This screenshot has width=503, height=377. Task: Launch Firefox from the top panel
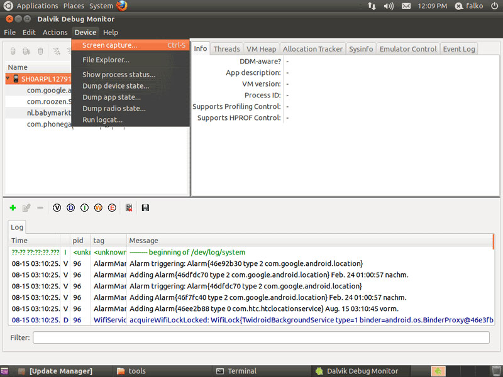121,6
